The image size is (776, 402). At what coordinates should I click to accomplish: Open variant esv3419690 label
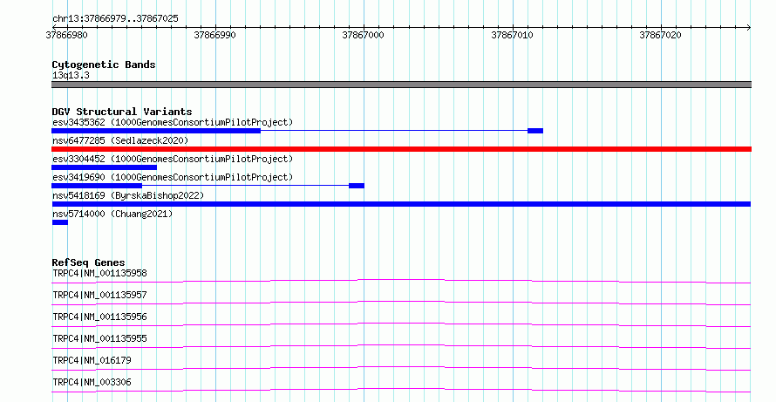(173, 177)
